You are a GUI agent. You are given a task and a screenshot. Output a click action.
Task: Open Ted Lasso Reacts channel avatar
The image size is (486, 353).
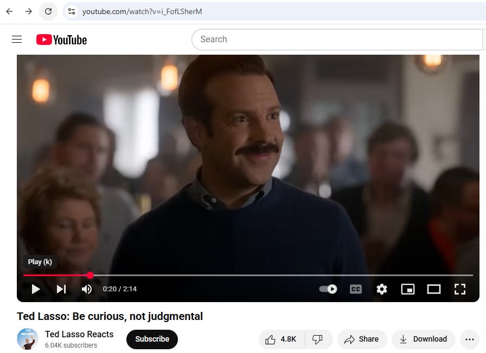pos(28,339)
